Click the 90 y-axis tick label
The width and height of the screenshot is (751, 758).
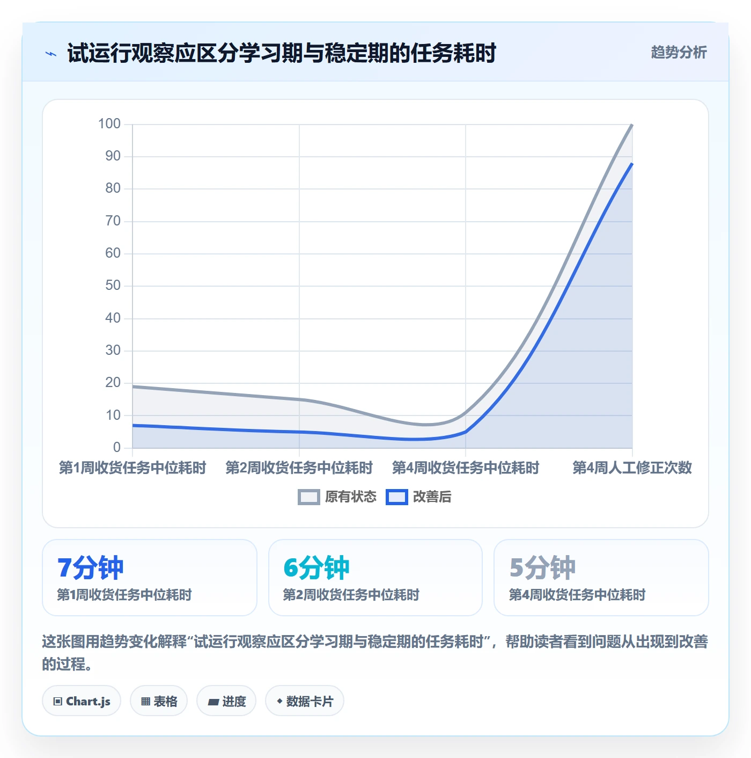[113, 156]
